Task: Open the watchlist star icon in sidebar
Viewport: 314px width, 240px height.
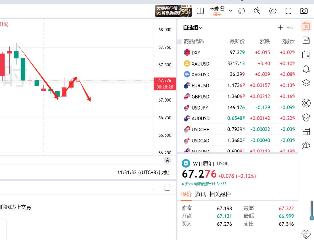Action: [x=306, y=26]
